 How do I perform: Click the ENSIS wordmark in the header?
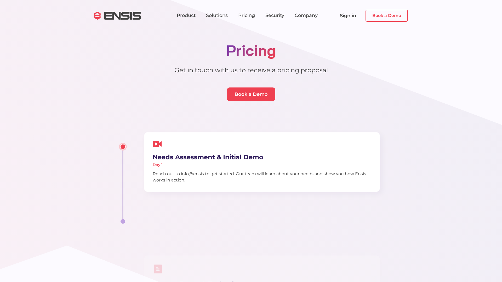pyautogui.click(x=122, y=16)
